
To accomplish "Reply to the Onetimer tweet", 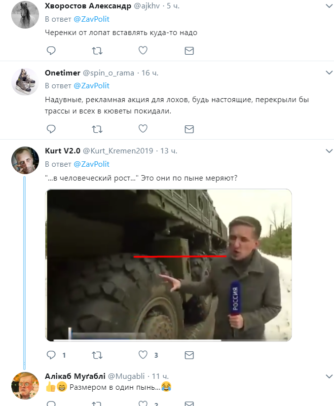I will 51,129.
